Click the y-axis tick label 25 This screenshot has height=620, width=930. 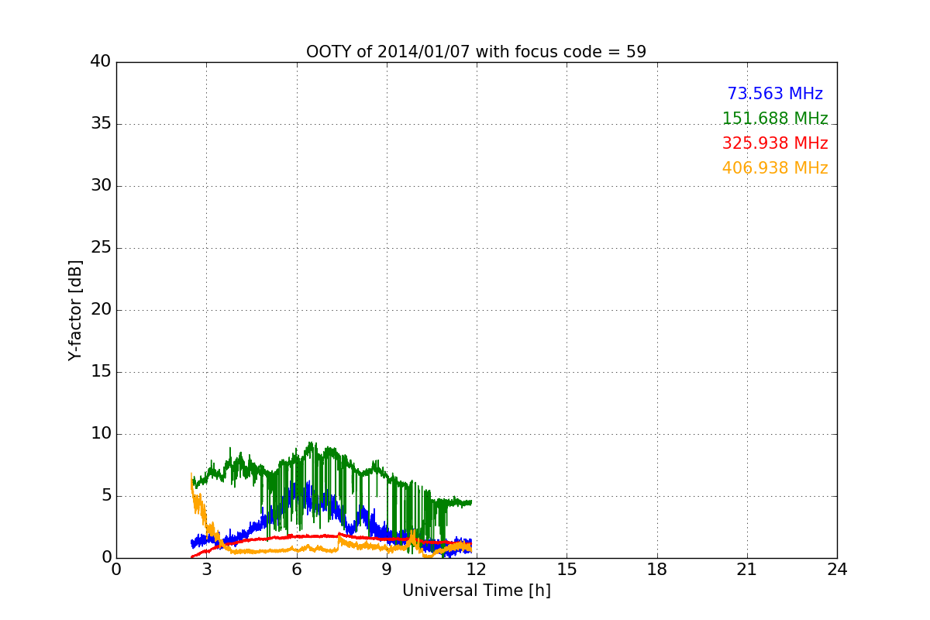101,248
